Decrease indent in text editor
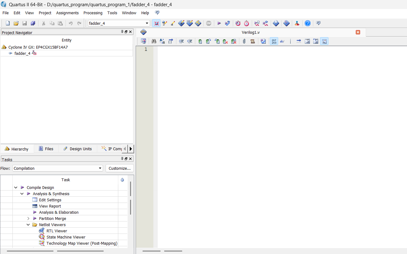Image resolution: width=407 pixels, height=254 pixels. pos(190,41)
